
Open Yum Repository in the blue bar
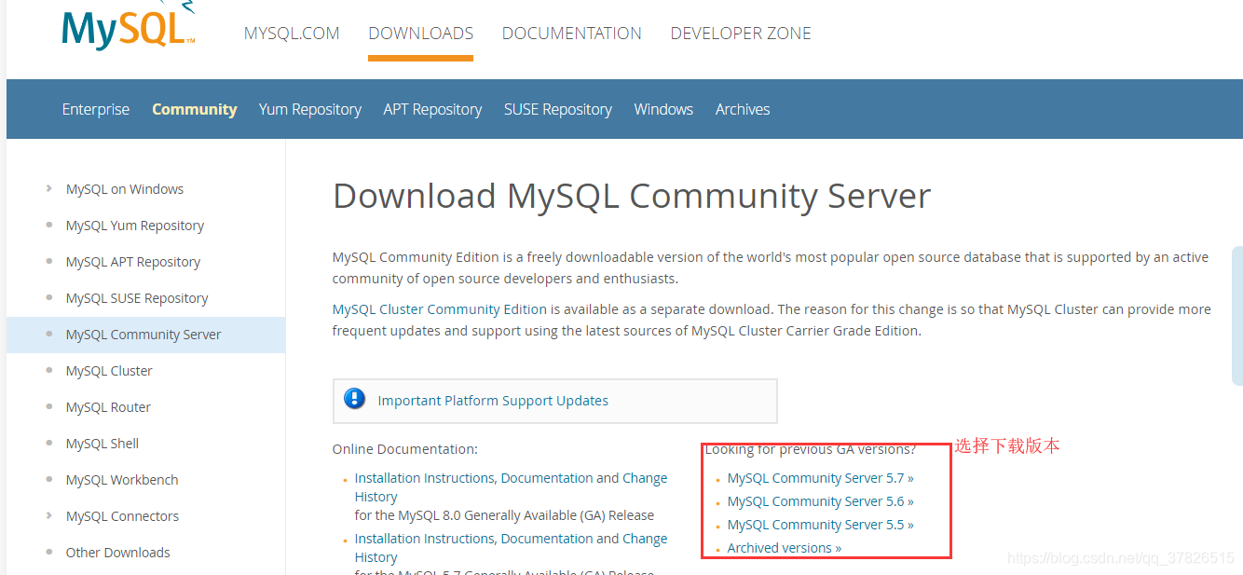(310, 109)
